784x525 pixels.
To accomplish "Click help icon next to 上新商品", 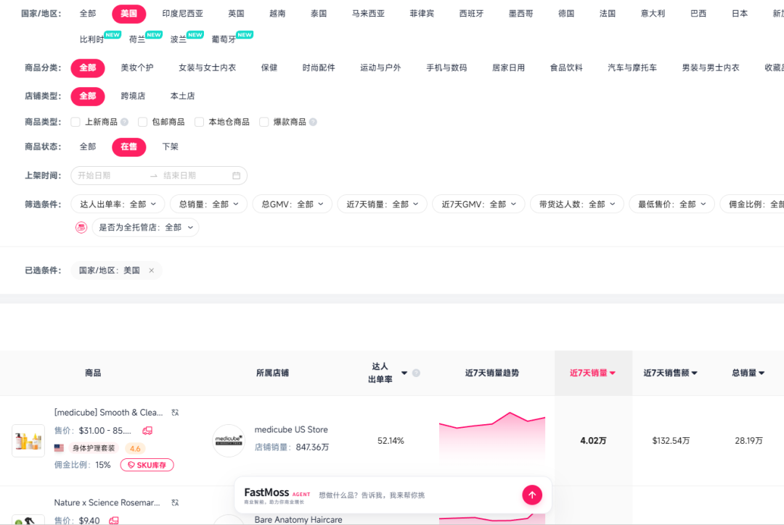I will [x=125, y=122].
